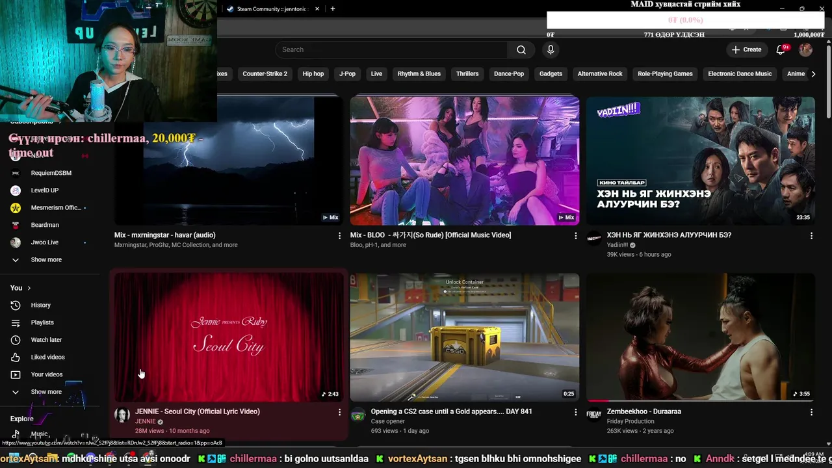Open options menu for Zembeekhoo Duraaraa video
Viewport: 832px width, 468px height.
pos(811,412)
